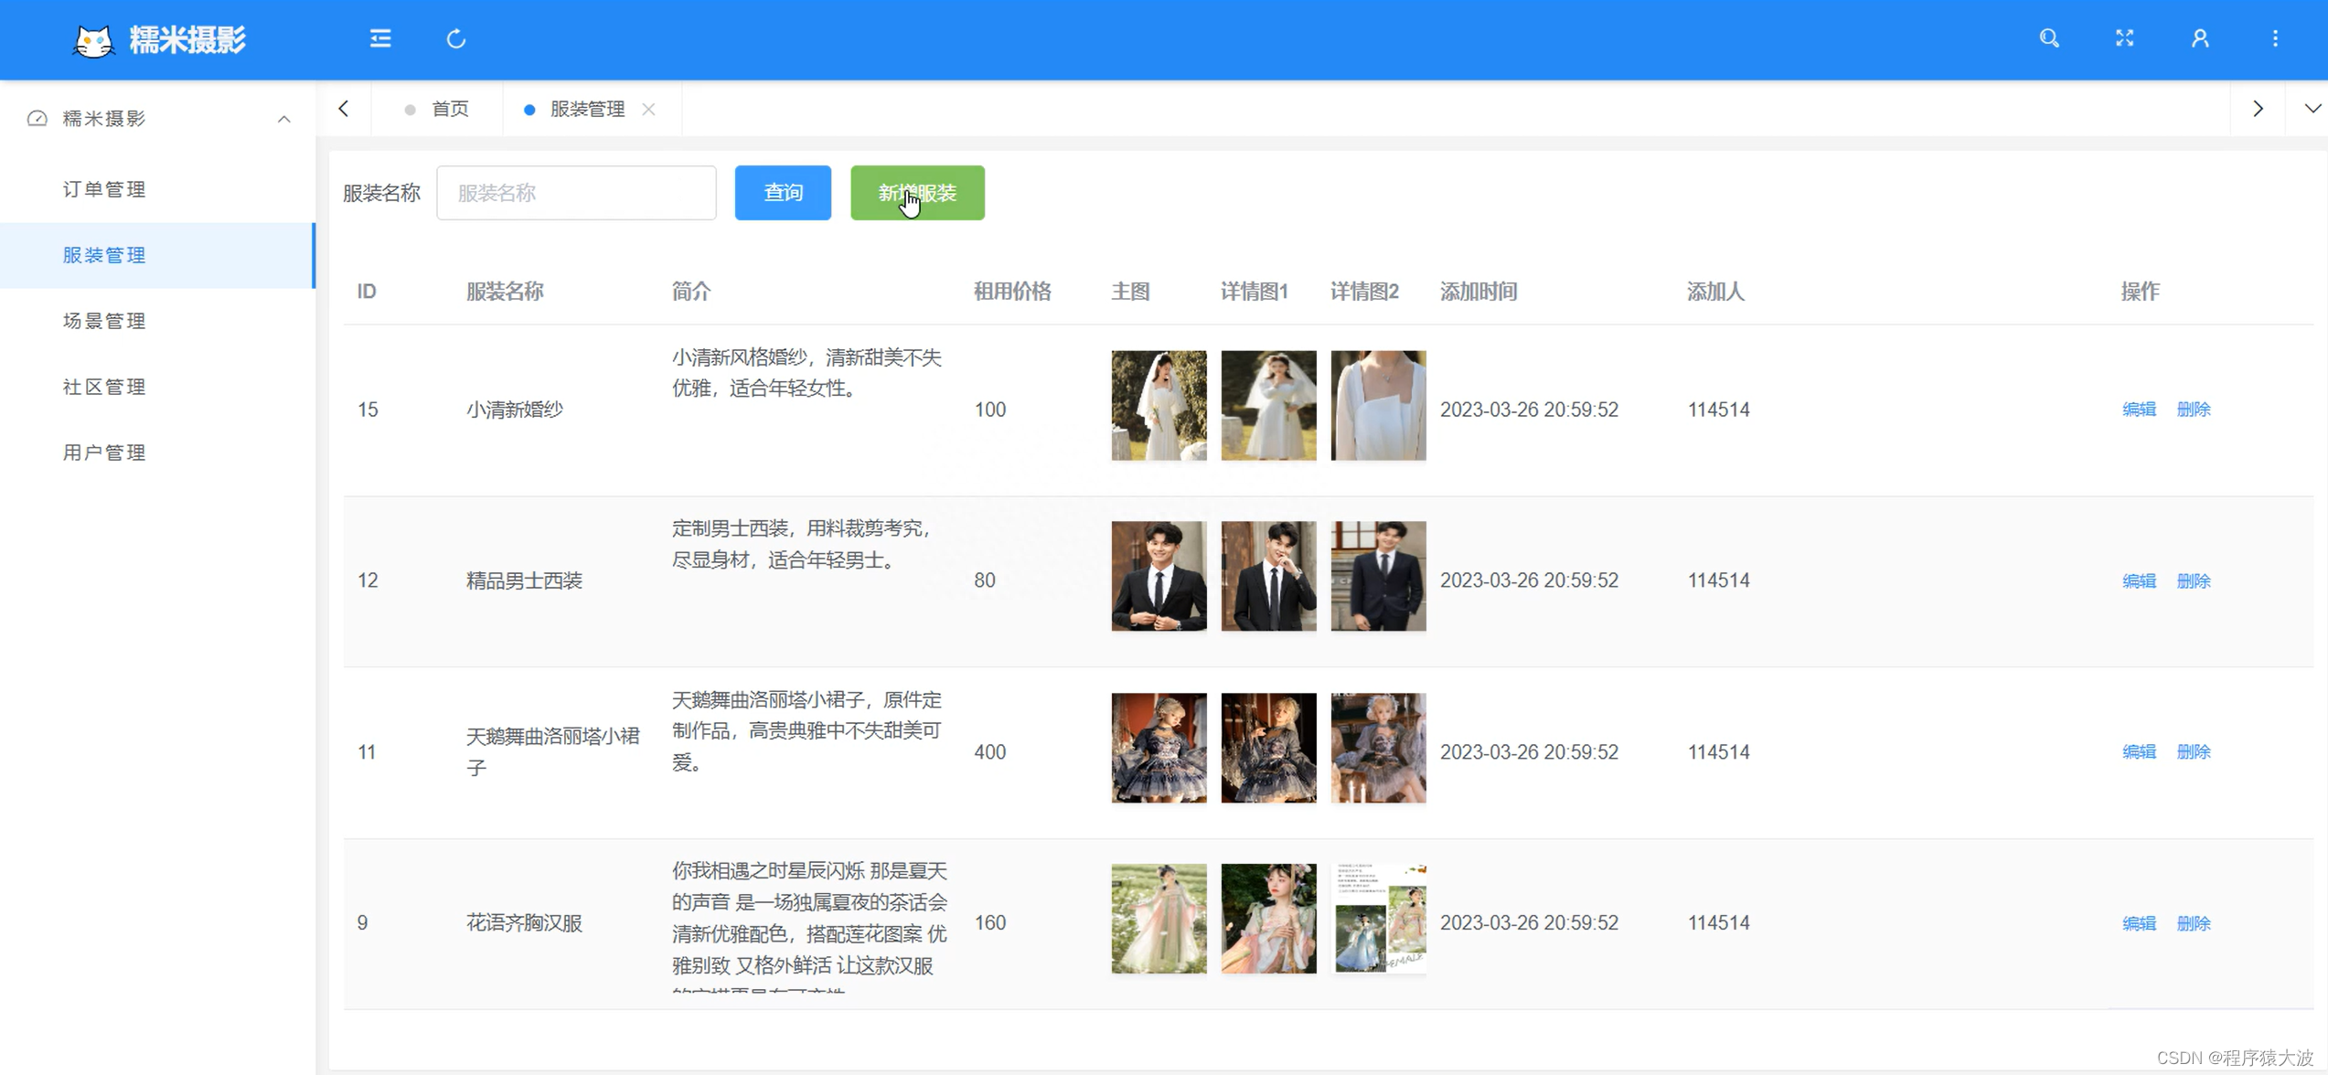Edit the 小清新婚纱 record via 编辑 link

pyautogui.click(x=2138, y=410)
